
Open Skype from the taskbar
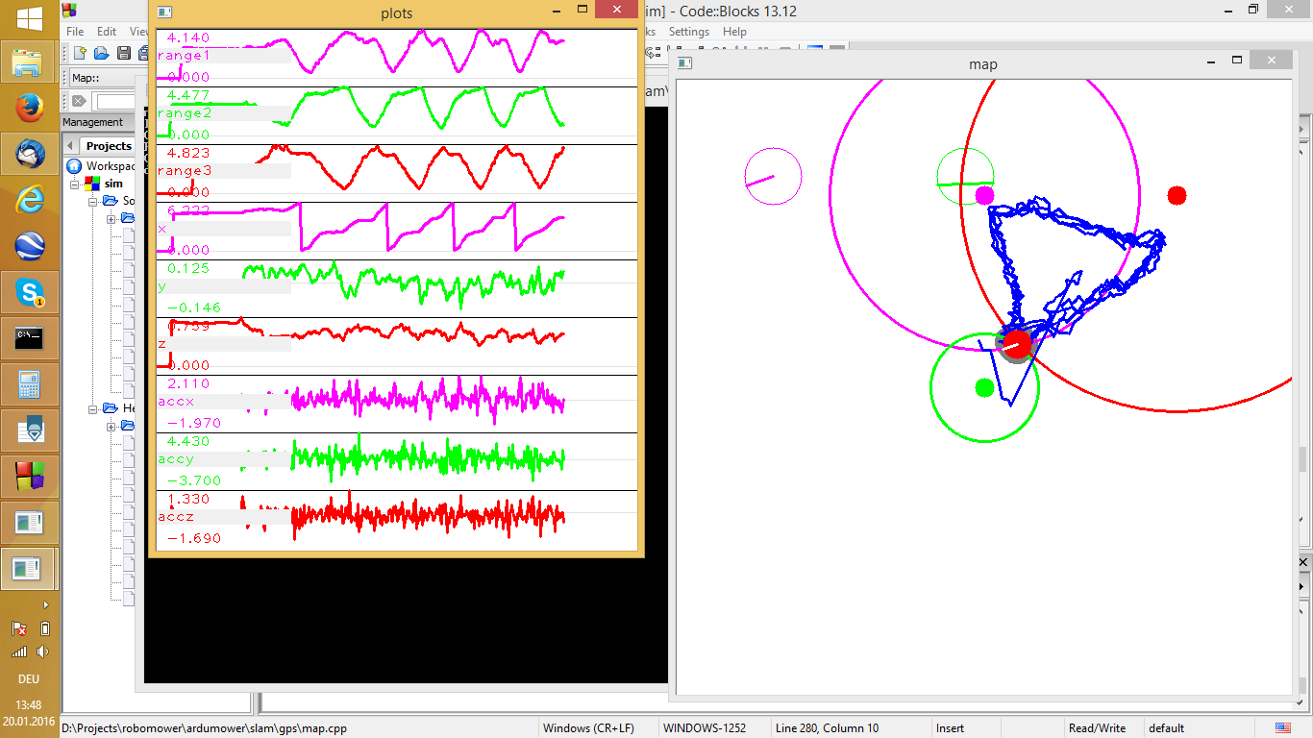click(29, 292)
